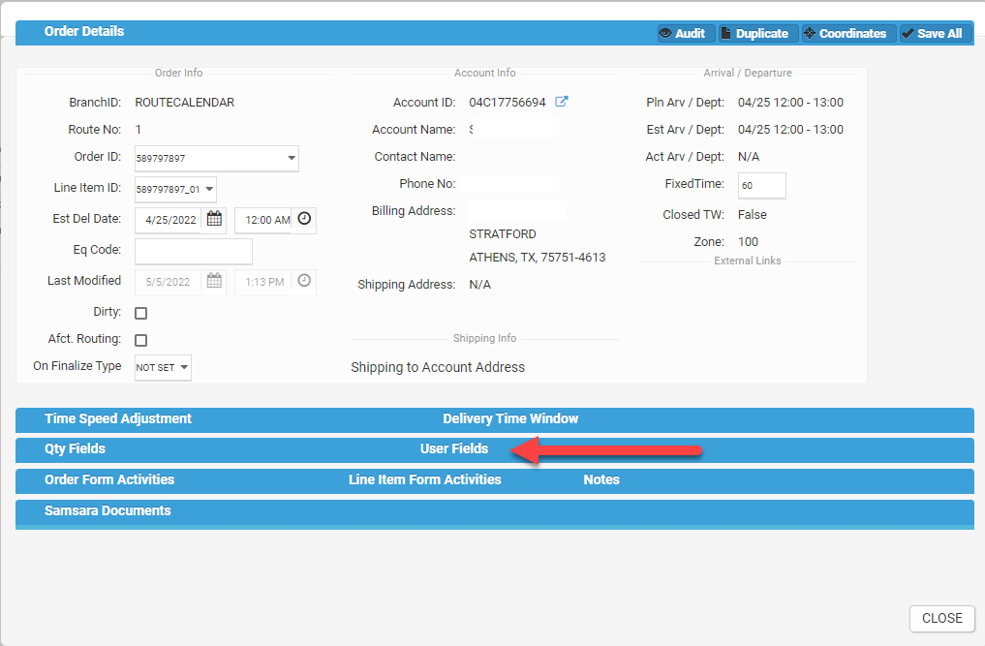The width and height of the screenshot is (985, 646).
Task: Click the STRATFORD billing address line
Action: 503,234
